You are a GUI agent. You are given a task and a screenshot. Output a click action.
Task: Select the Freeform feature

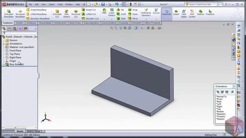tap(210, 13)
